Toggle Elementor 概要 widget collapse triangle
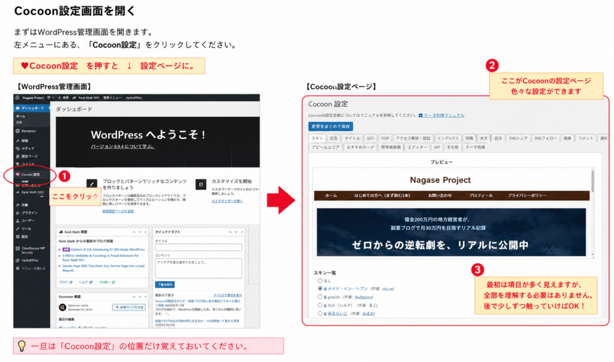The height and width of the screenshot is (362, 614). coord(146,297)
